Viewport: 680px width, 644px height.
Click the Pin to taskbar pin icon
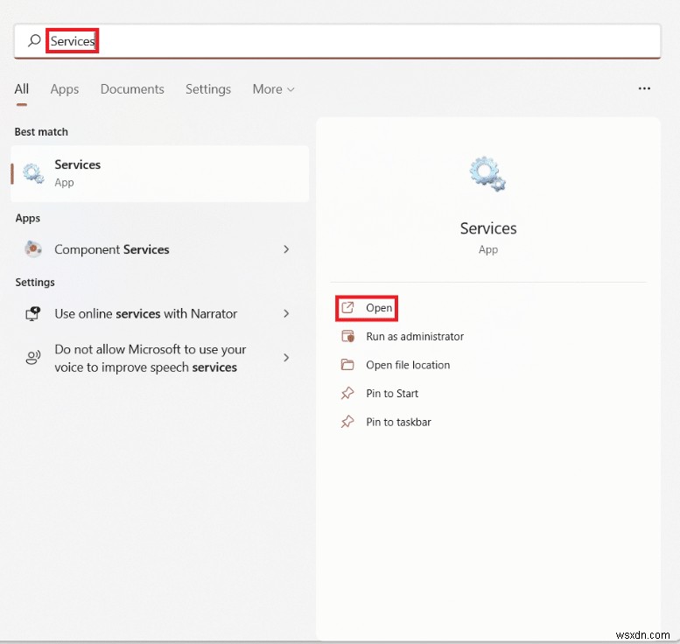point(347,422)
